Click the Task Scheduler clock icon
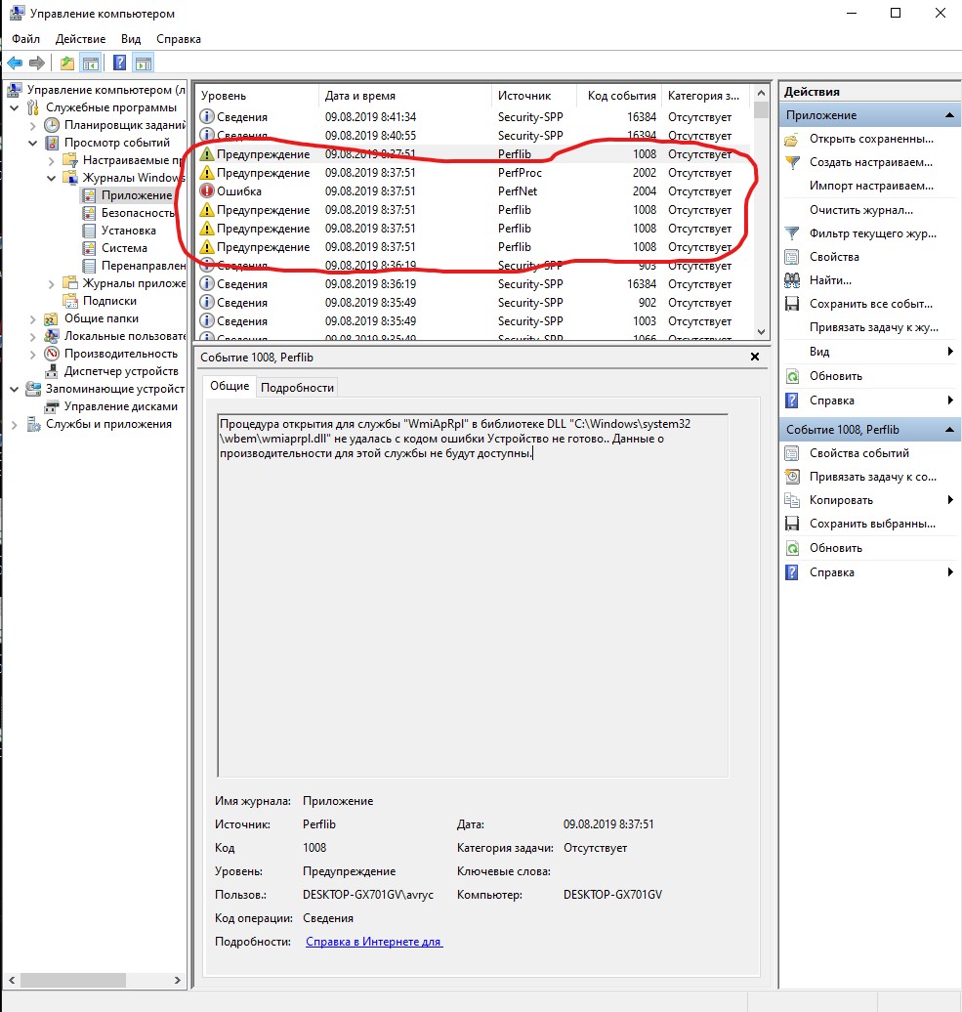Image resolution: width=962 pixels, height=1012 pixels. pos(52,125)
